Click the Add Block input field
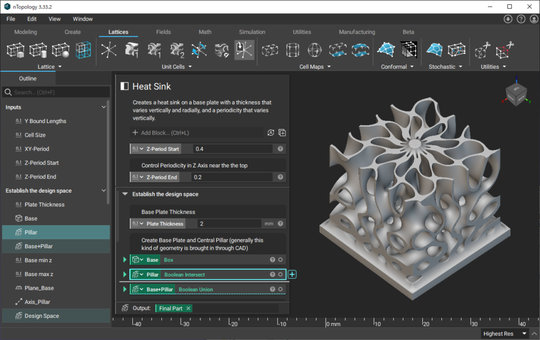 click(x=197, y=133)
